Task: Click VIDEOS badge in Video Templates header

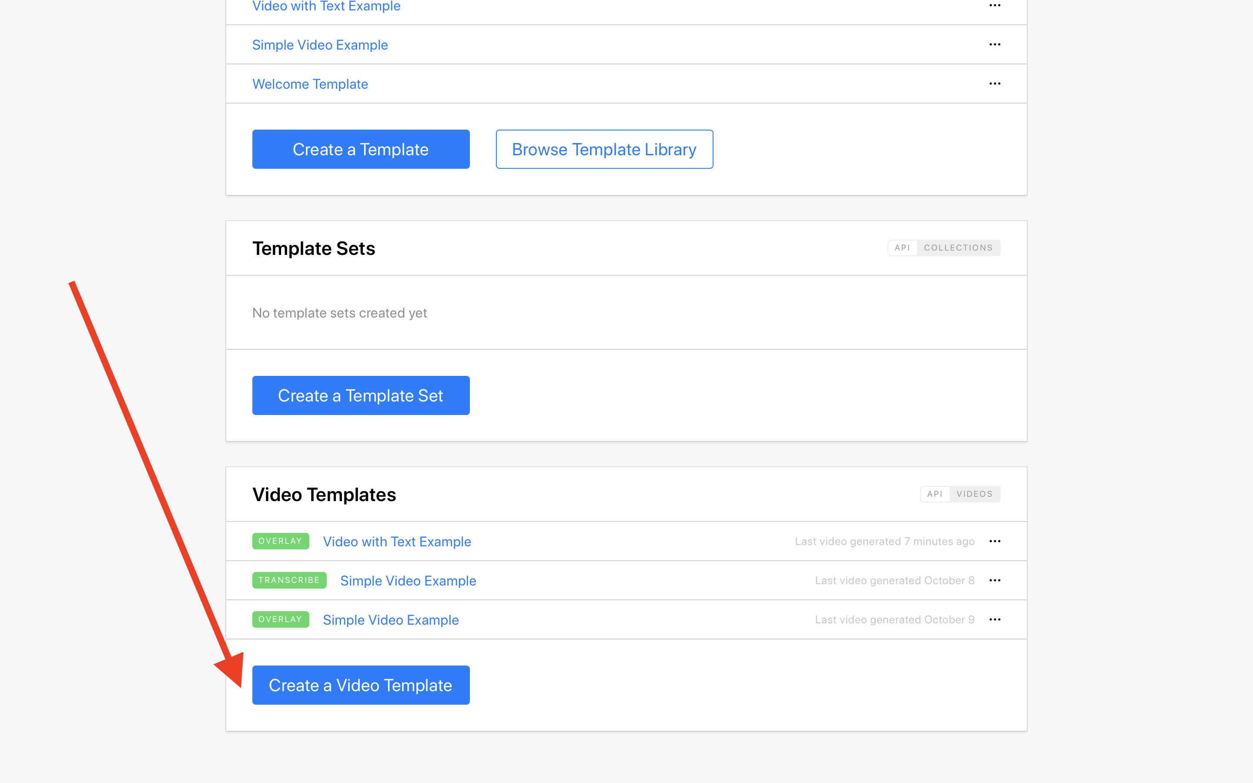Action: pyautogui.click(x=975, y=494)
